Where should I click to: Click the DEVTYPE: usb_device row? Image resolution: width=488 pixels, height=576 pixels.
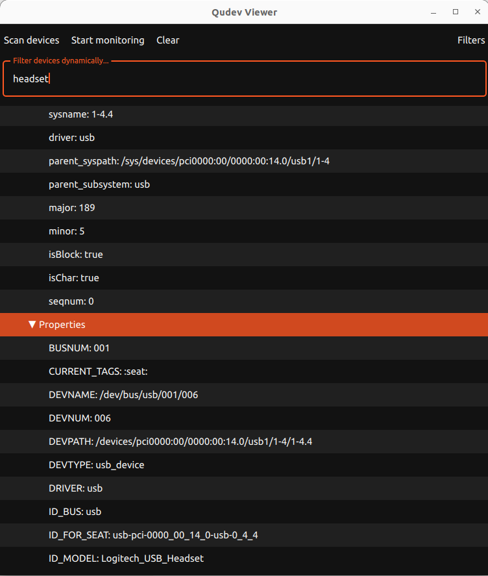(x=97, y=465)
